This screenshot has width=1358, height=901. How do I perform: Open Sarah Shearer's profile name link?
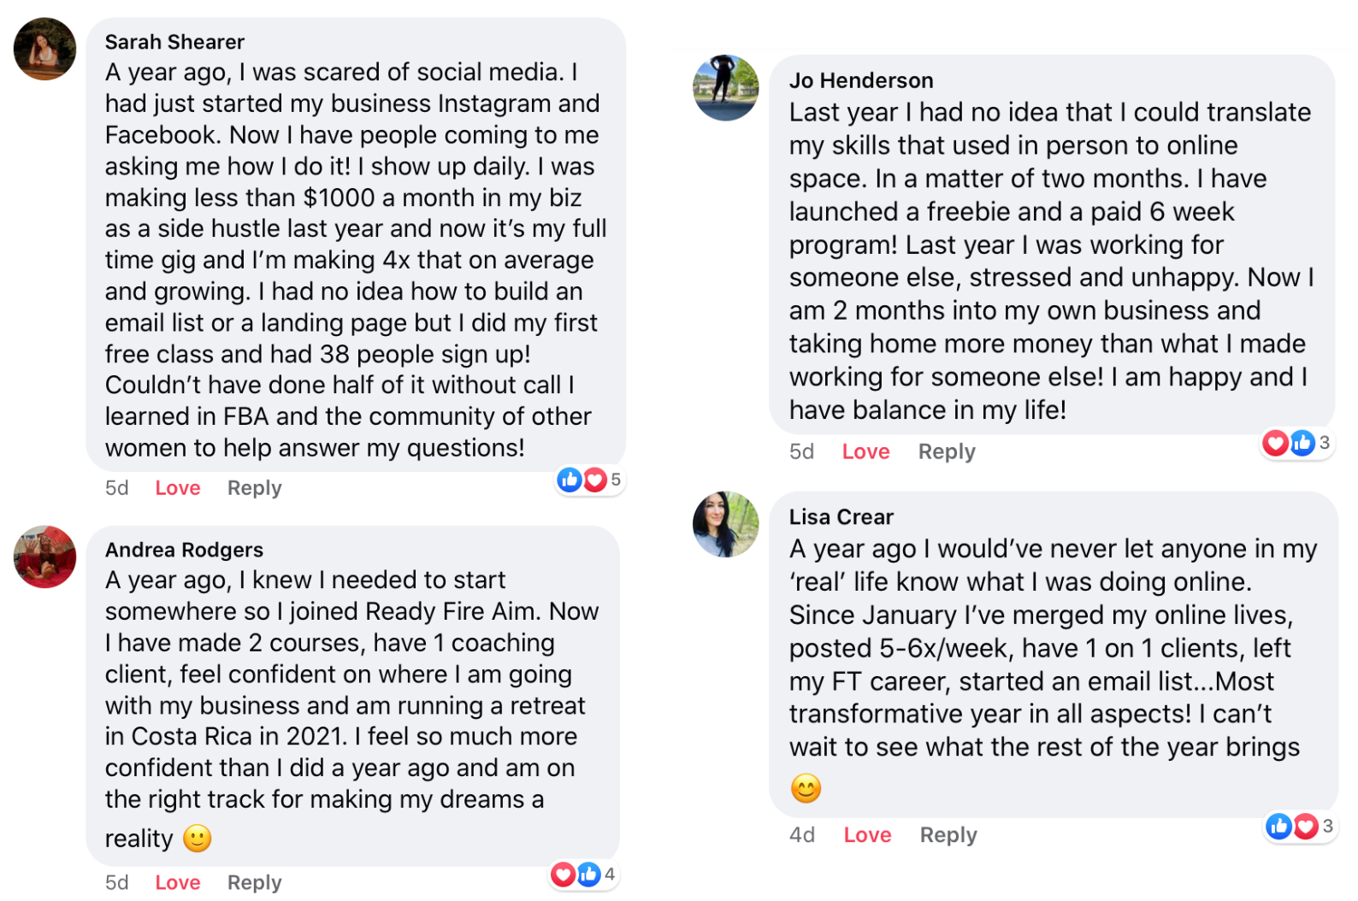click(174, 42)
